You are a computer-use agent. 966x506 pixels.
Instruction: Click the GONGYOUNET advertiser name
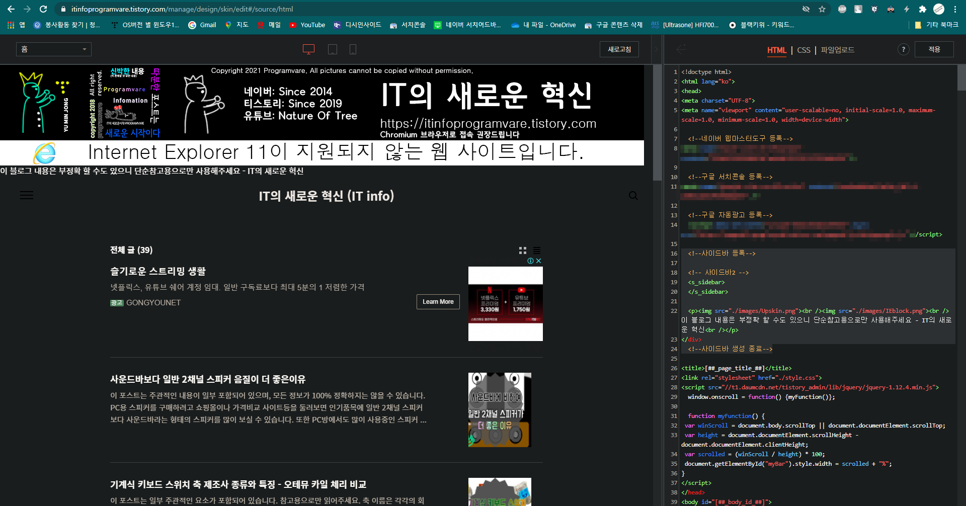(153, 303)
